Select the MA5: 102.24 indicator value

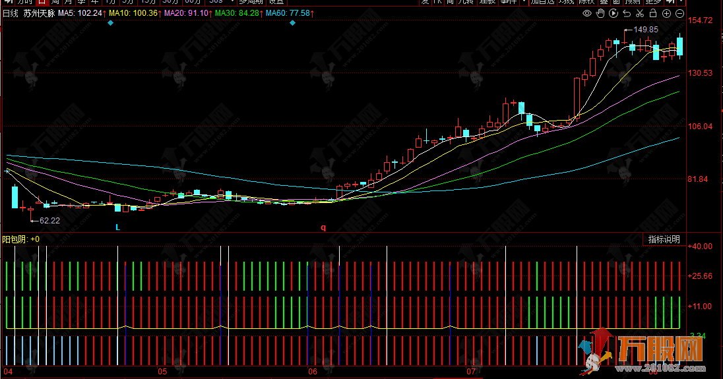[80, 13]
